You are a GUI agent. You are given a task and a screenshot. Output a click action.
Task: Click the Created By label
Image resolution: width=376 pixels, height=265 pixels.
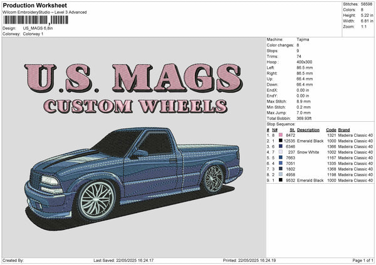13,261
